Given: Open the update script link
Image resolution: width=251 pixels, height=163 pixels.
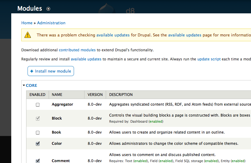Looking at the screenshot, I should click(209, 59).
